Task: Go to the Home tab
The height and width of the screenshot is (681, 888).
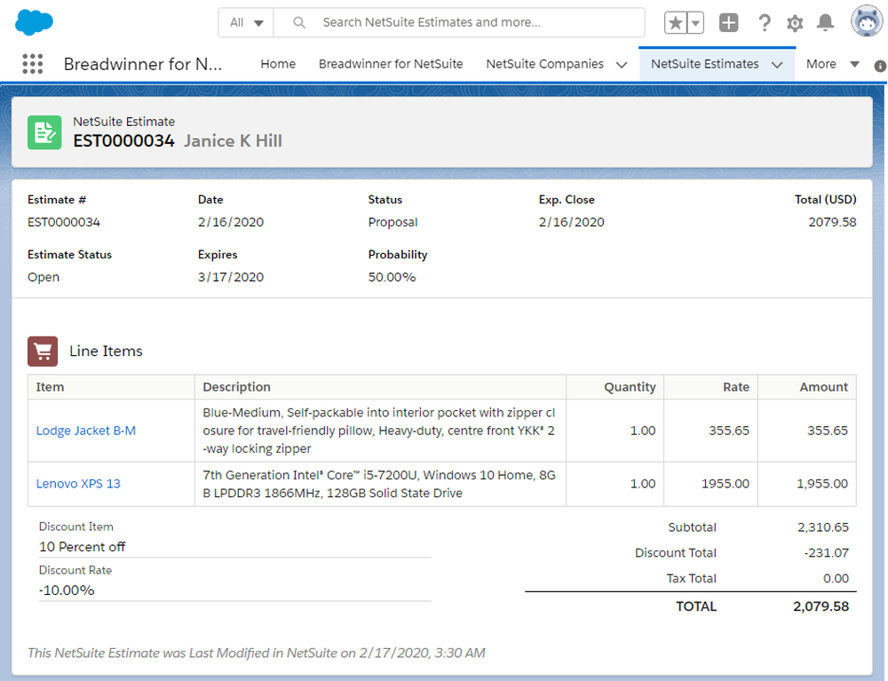Action: click(x=278, y=64)
